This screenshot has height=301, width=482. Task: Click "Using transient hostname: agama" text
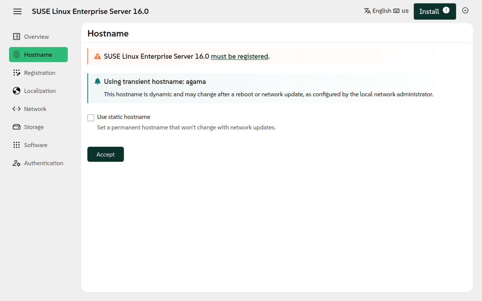[x=155, y=82]
